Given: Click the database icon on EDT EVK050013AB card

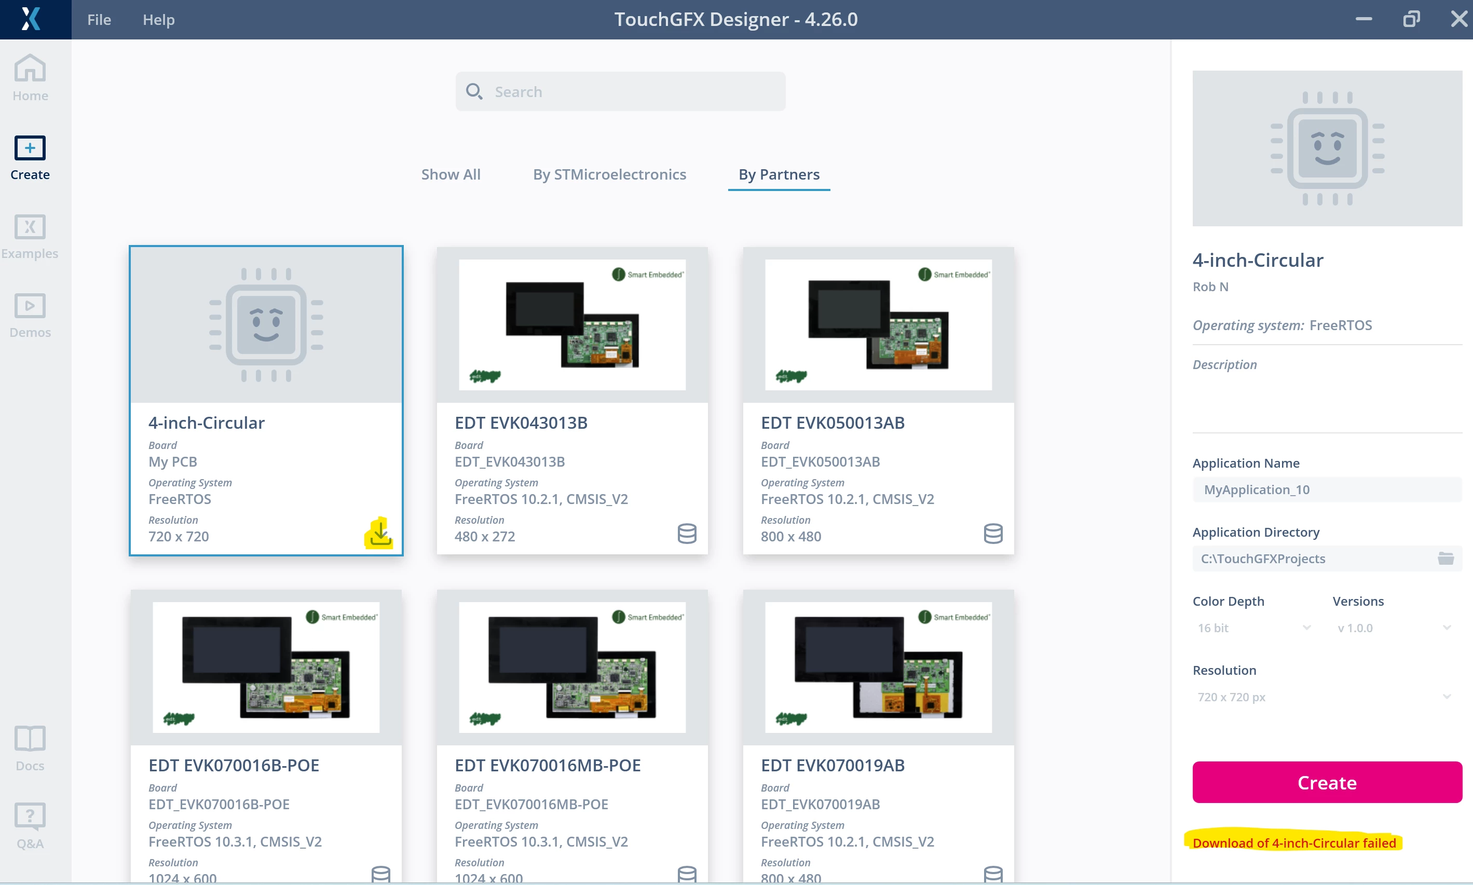Looking at the screenshot, I should (993, 533).
